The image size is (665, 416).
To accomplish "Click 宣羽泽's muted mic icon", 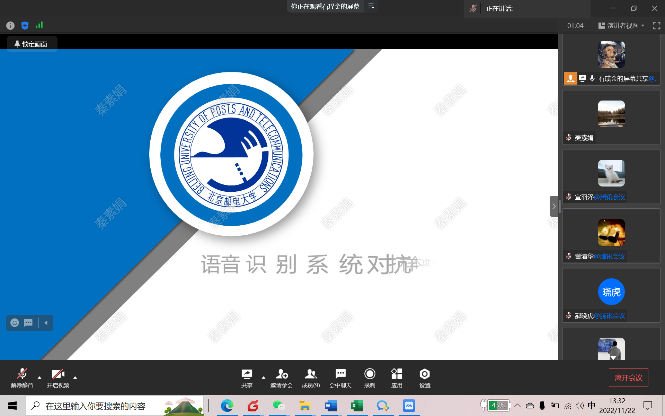I will [569, 197].
